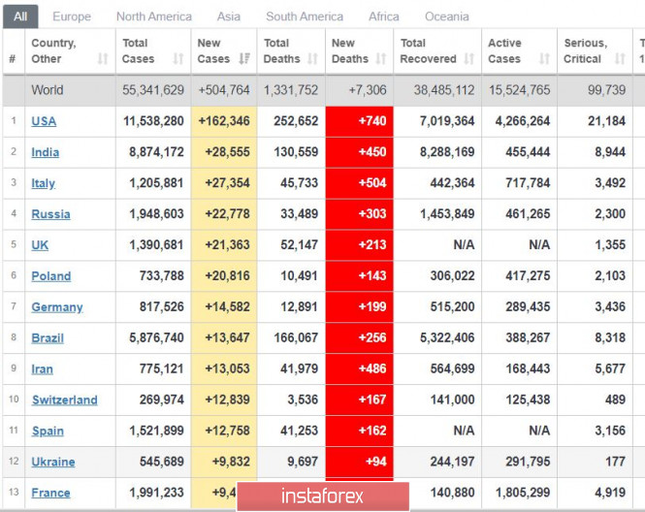Toggle New Cases sort icon
Viewport: 645px width, 512px height.
pos(244,59)
